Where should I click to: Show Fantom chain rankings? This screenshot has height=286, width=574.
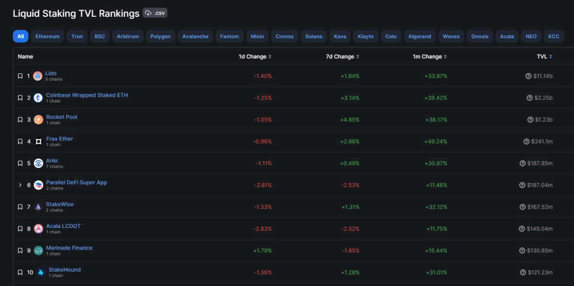pyautogui.click(x=230, y=36)
